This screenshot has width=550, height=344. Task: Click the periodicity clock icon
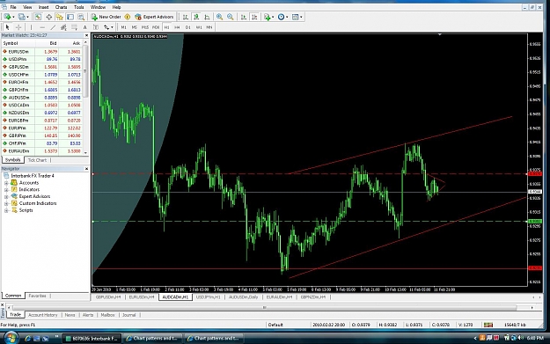pyautogui.click(x=282, y=17)
